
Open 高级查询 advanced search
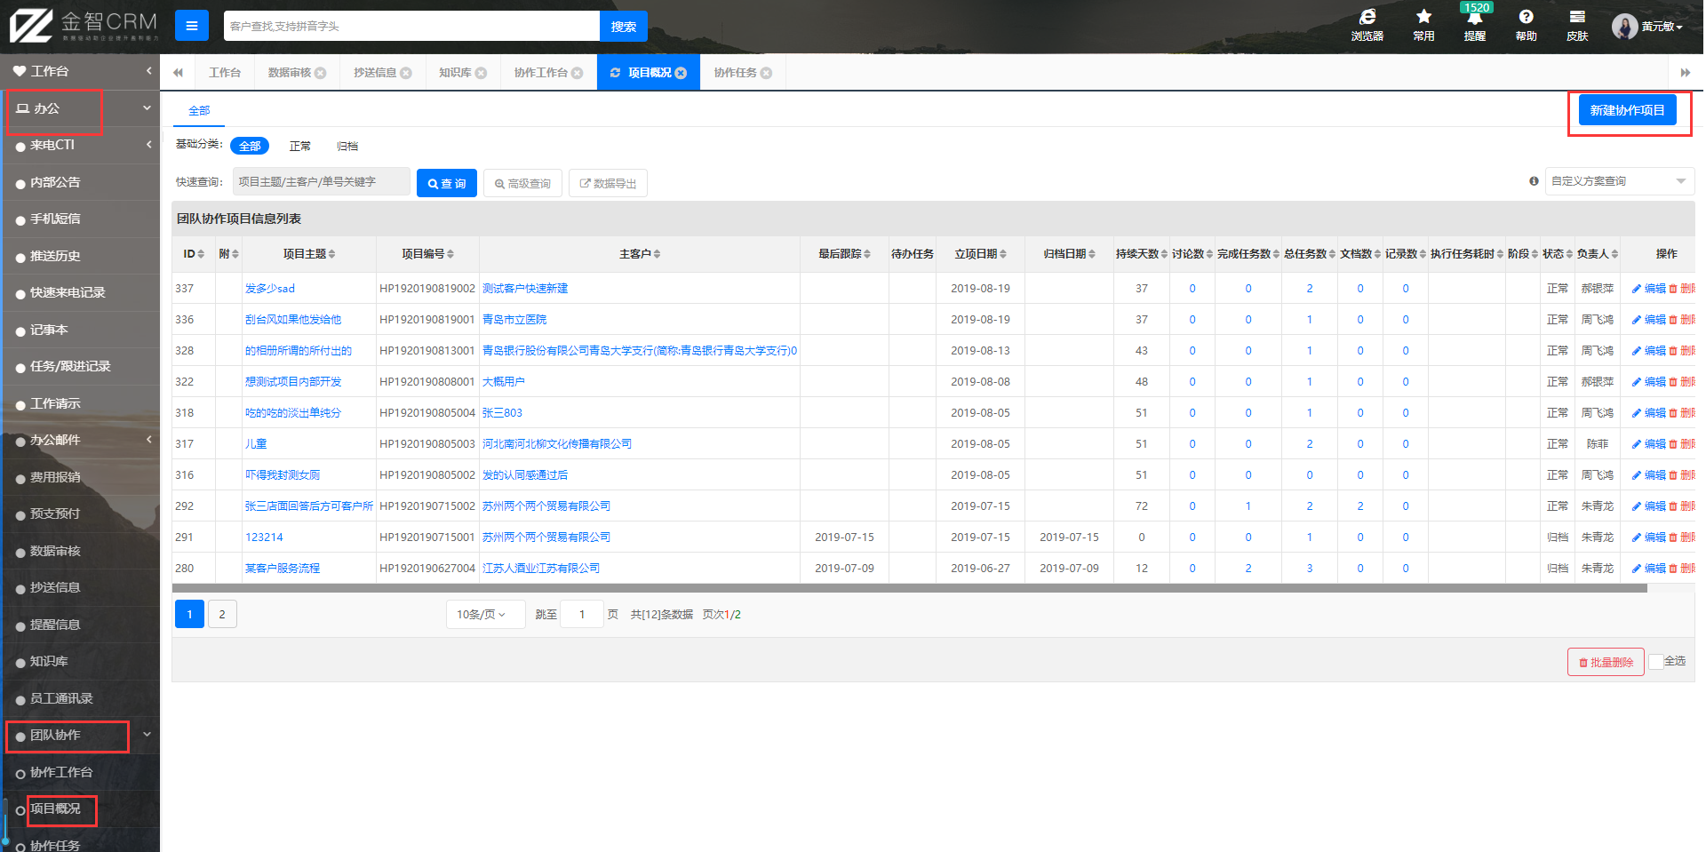pyautogui.click(x=522, y=183)
